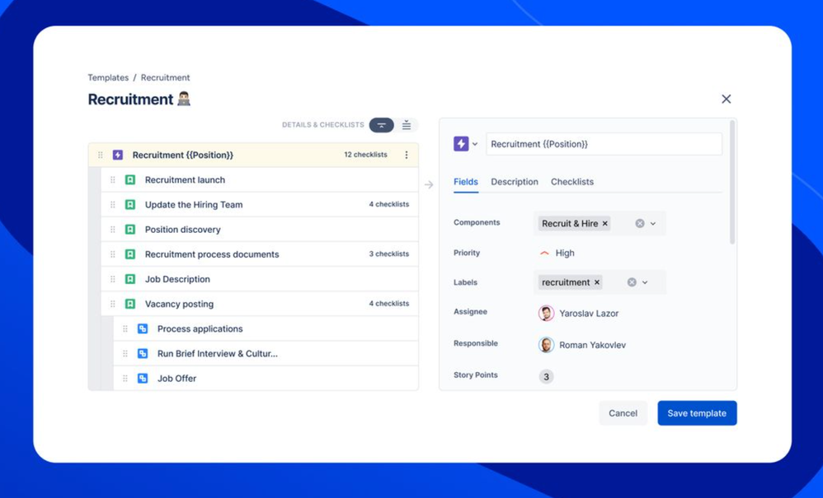Go to Templates breadcrumb
The height and width of the screenshot is (498, 823).
pos(108,77)
